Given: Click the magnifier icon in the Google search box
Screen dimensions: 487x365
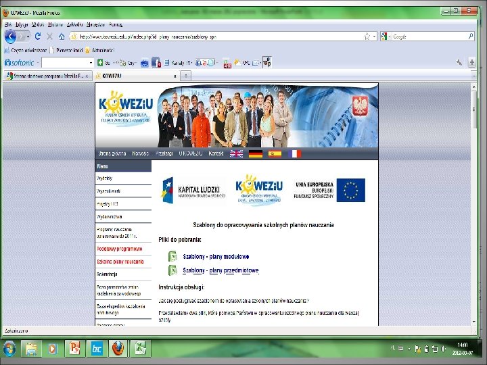Looking at the screenshot, I should 471,36.
